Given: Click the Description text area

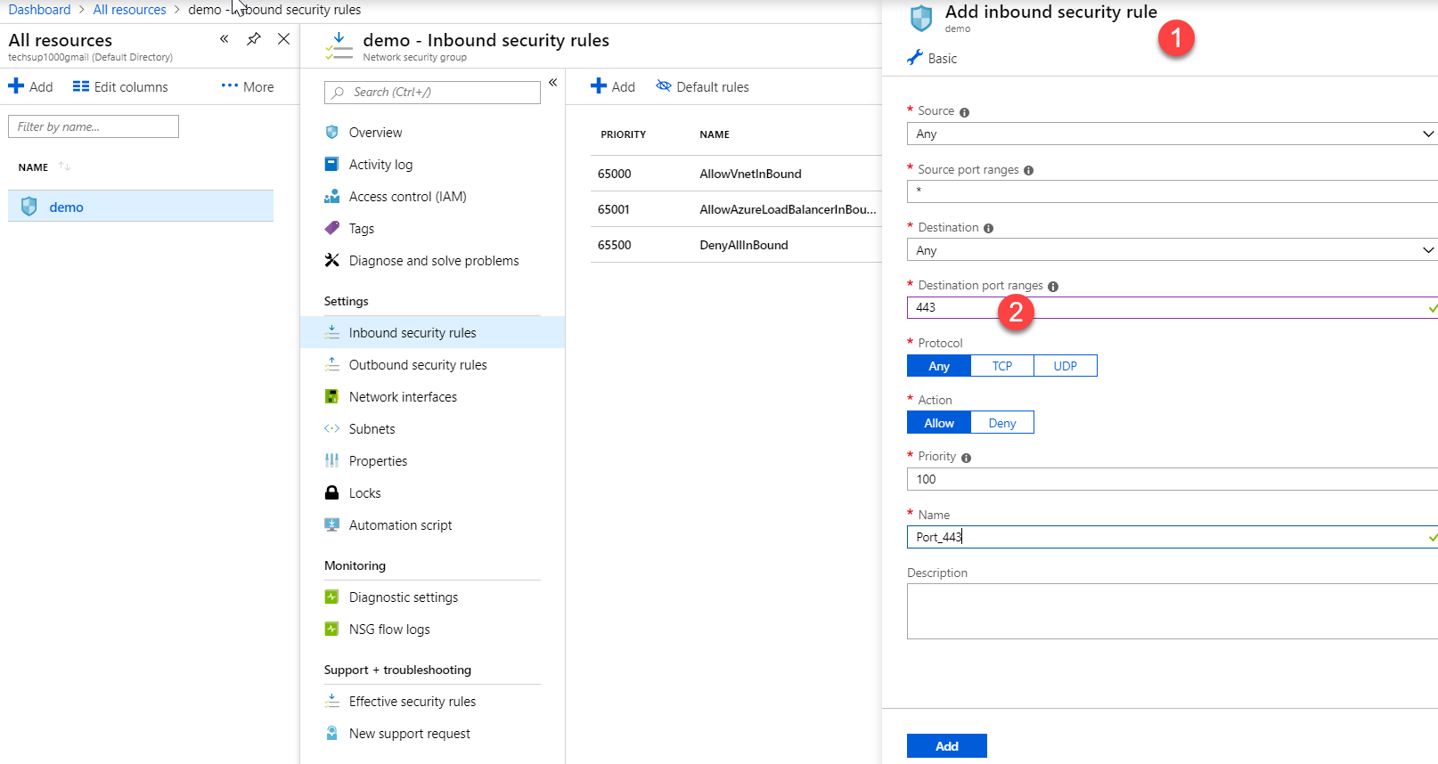Looking at the screenshot, I should (1172, 611).
